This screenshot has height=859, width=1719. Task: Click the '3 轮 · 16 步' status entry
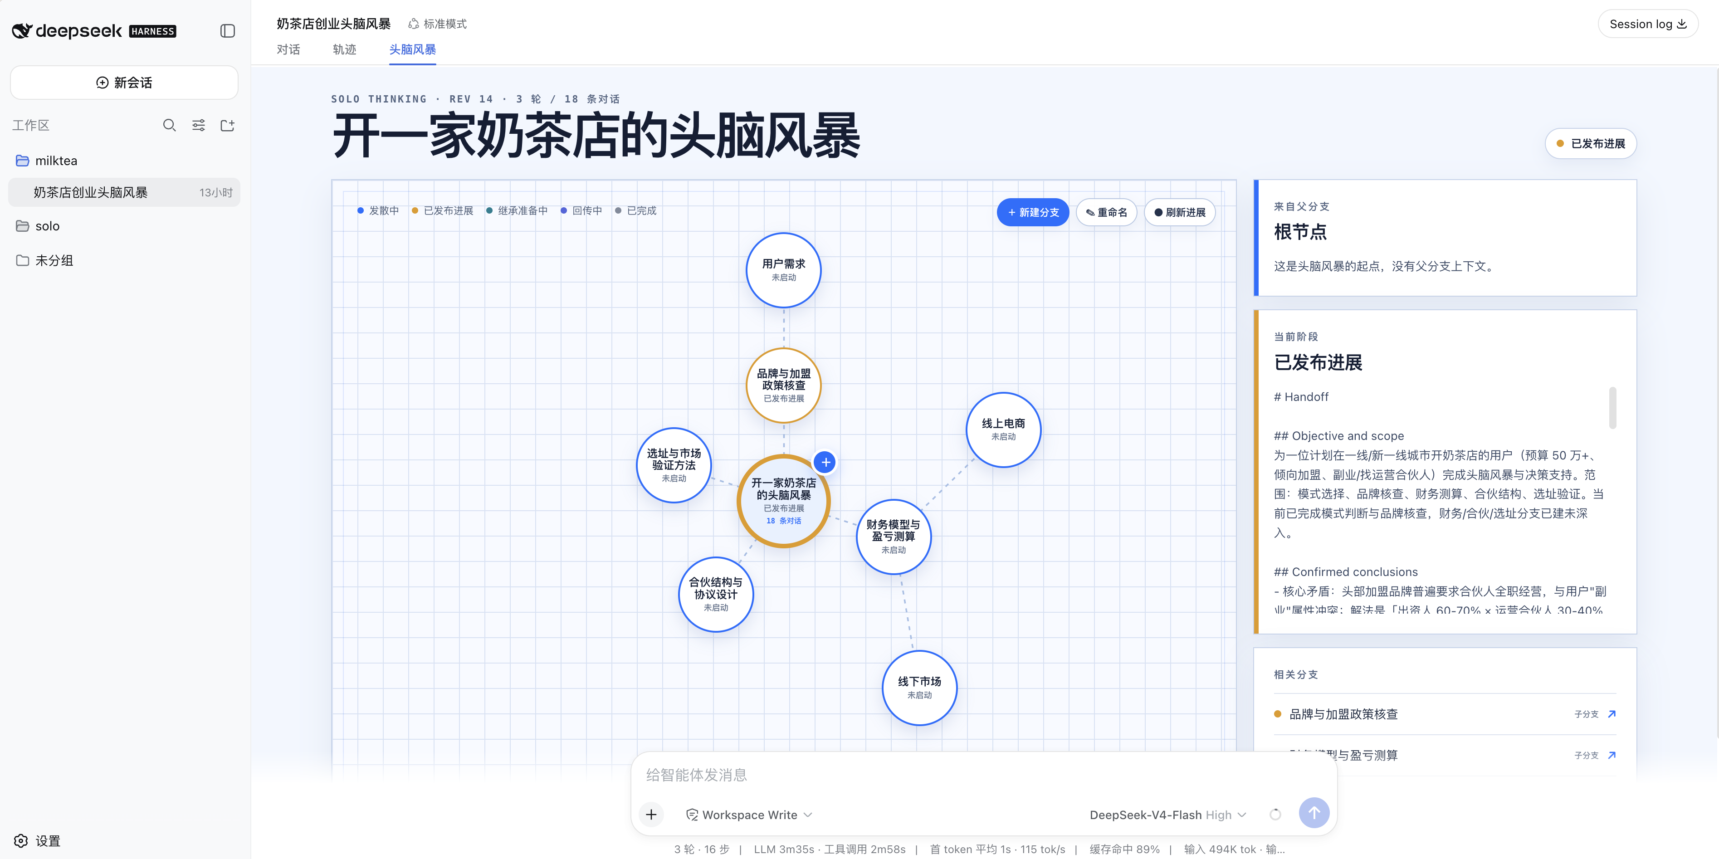pos(701,849)
